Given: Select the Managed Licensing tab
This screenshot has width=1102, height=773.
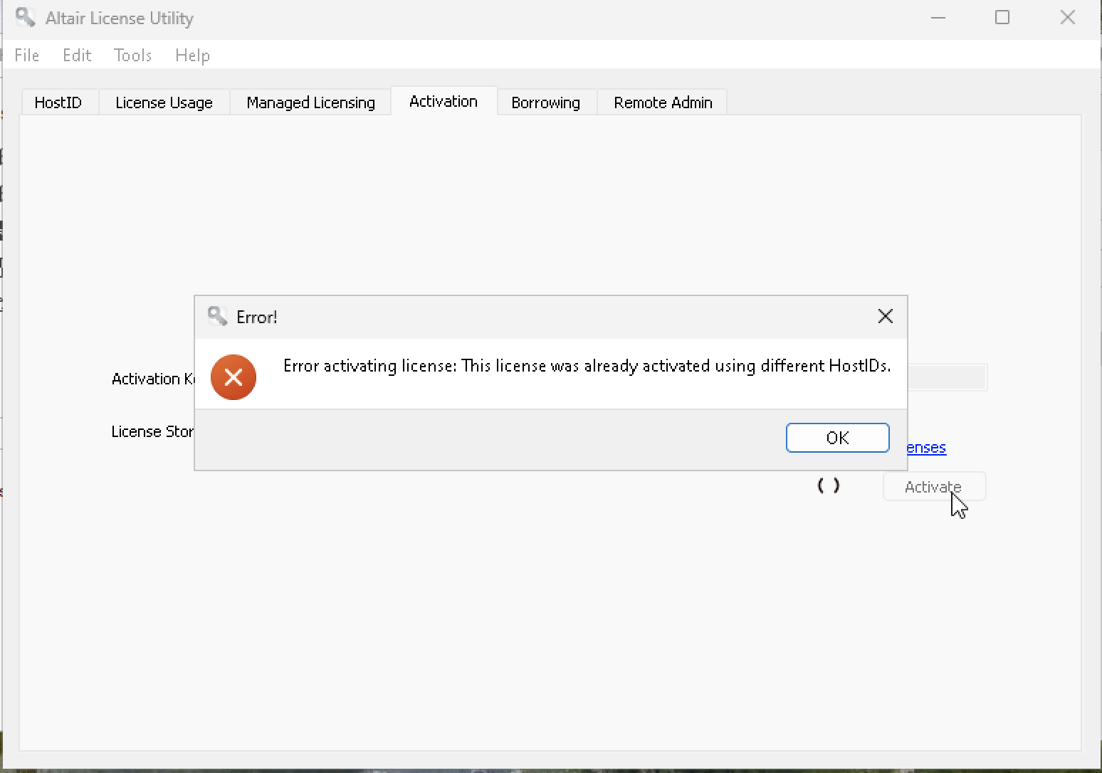Looking at the screenshot, I should point(310,102).
